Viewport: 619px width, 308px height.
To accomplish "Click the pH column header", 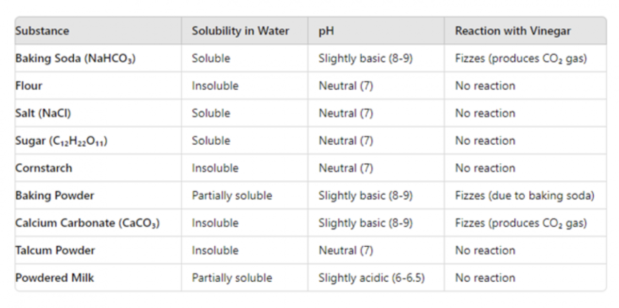I will click(326, 31).
